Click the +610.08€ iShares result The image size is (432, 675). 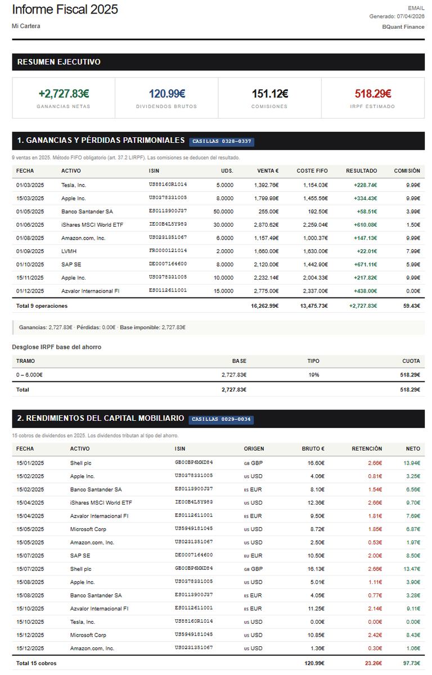point(366,224)
